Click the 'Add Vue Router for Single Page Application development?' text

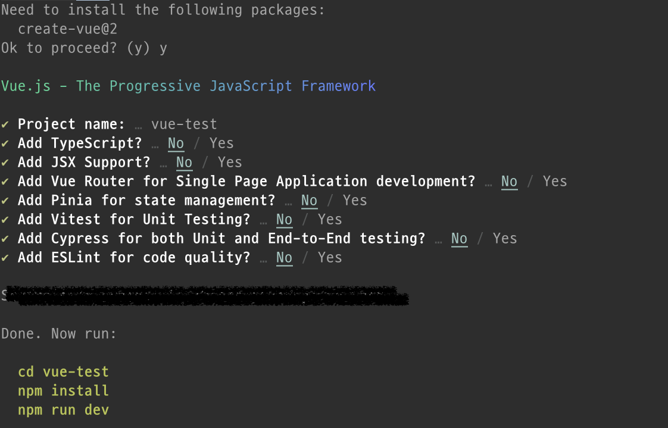[246, 182]
